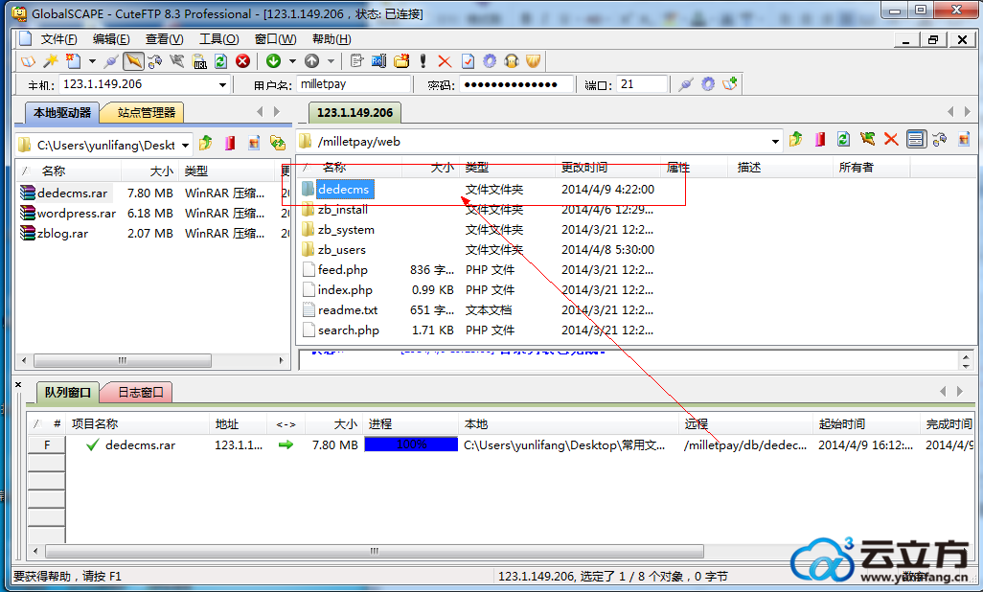Click the Rename icon in main toolbar
Screen dimensions: 983x592
[x=378, y=61]
